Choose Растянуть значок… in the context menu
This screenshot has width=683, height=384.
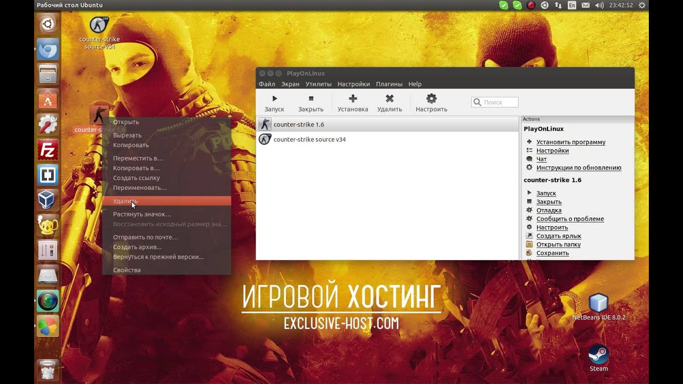[x=166, y=214]
